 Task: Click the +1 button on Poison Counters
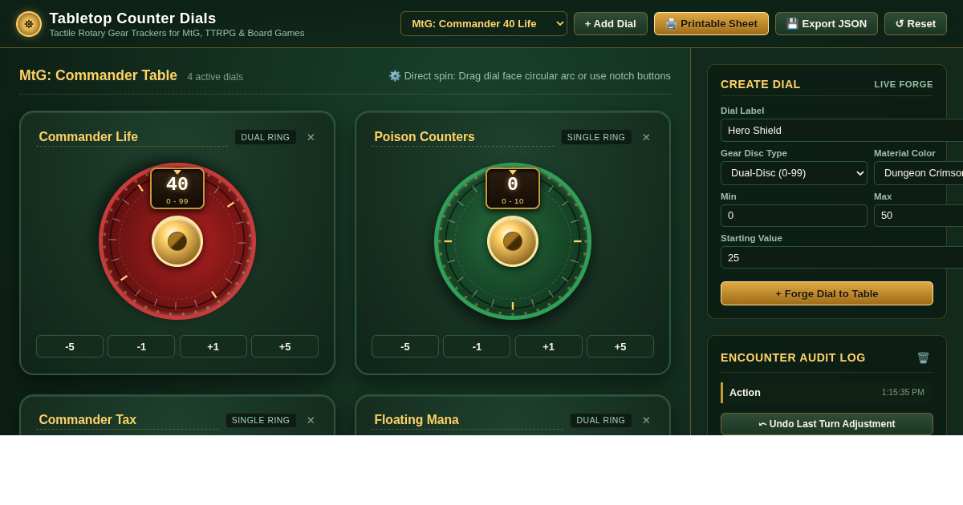point(549,346)
